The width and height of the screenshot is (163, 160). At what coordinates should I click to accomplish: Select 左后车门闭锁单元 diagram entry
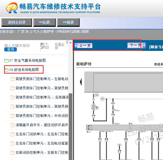click(41, 134)
